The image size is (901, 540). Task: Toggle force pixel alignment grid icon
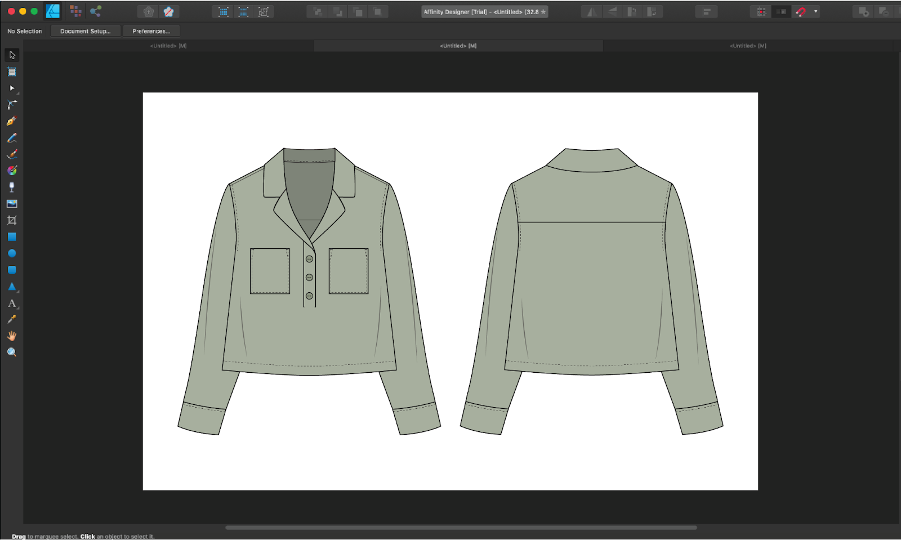[x=761, y=12]
